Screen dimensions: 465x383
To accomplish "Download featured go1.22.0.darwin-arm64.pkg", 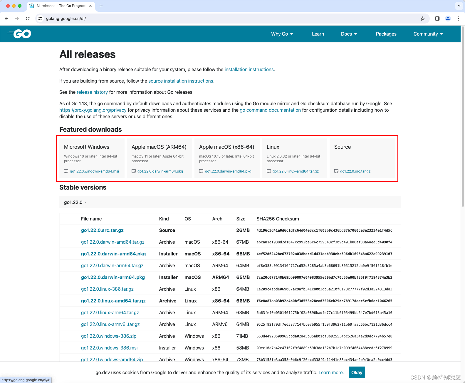I will (x=160, y=171).
